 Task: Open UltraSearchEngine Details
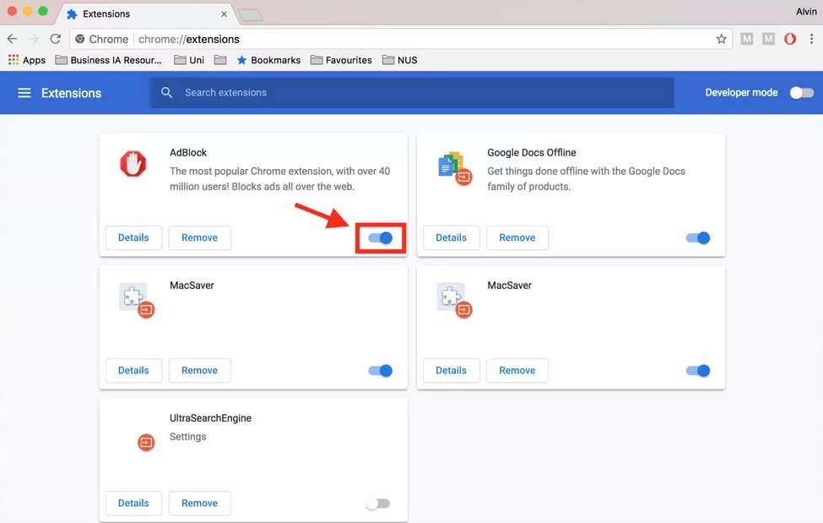click(x=133, y=503)
